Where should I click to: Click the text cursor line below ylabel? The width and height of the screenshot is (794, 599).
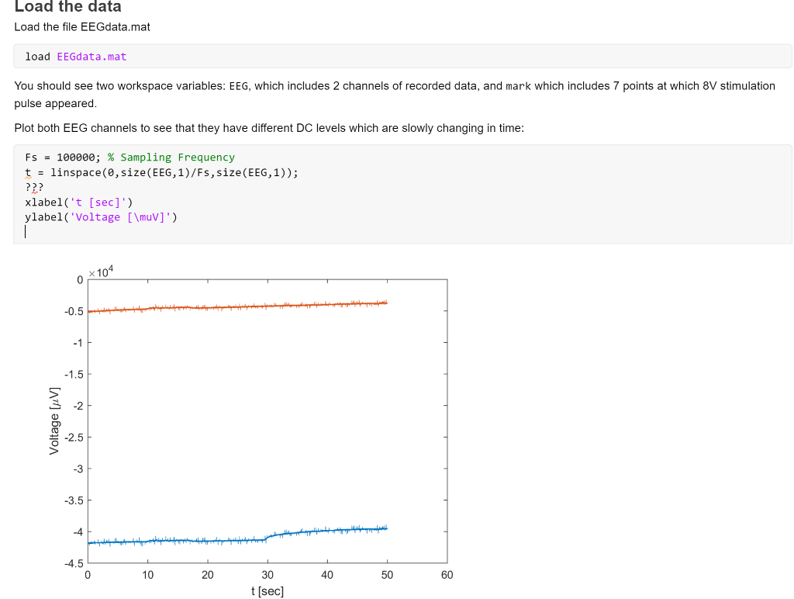click(x=26, y=231)
